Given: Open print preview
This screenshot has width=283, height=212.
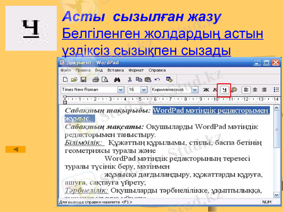Looking at the screenshot, I should (x=105, y=79).
